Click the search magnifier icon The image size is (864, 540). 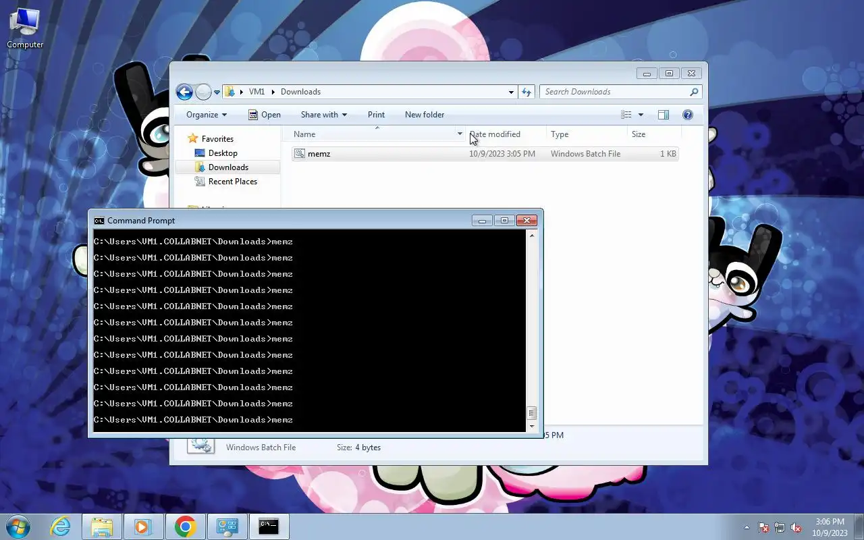click(x=694, y=92)
